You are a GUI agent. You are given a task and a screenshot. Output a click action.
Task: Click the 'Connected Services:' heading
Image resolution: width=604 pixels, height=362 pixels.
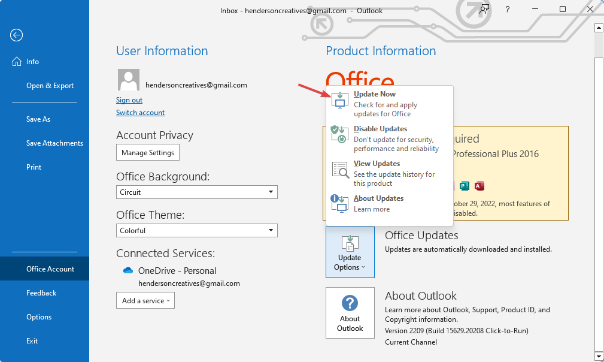(x=166, y=254)
